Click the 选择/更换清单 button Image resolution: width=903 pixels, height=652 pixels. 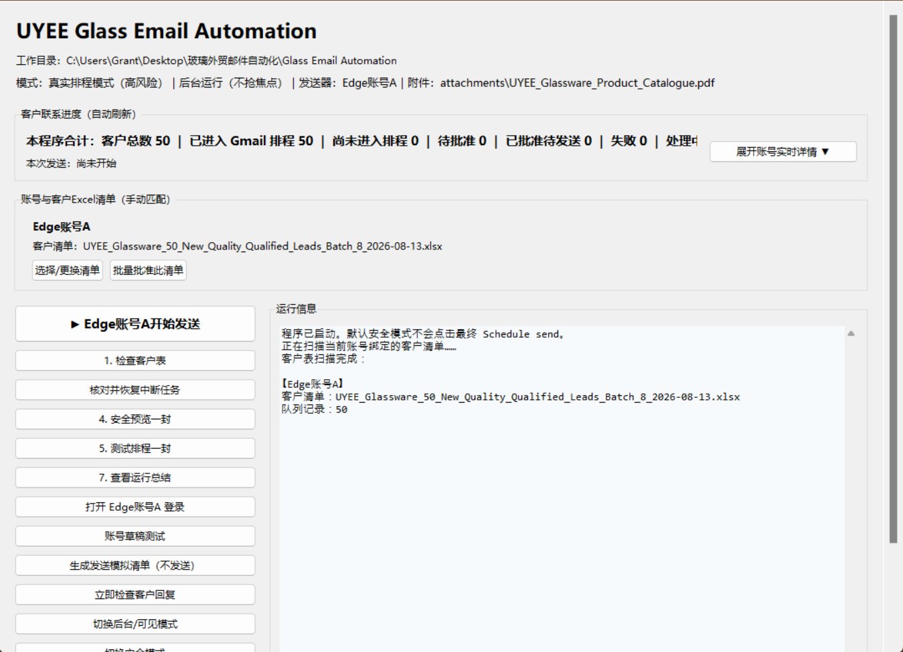click(67, 270)
